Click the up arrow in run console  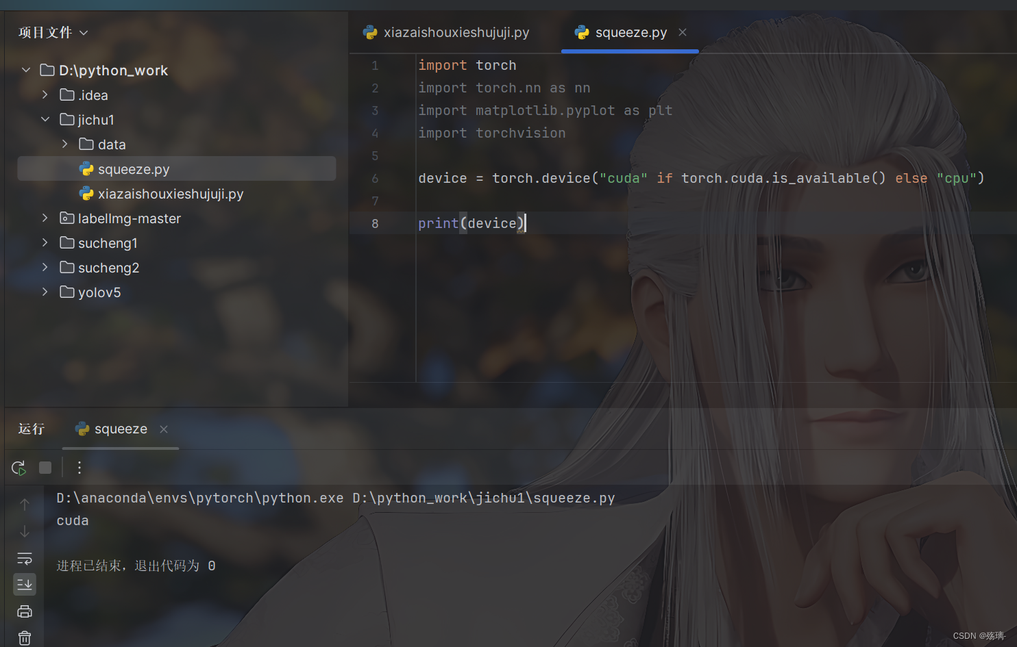[25, 505]
